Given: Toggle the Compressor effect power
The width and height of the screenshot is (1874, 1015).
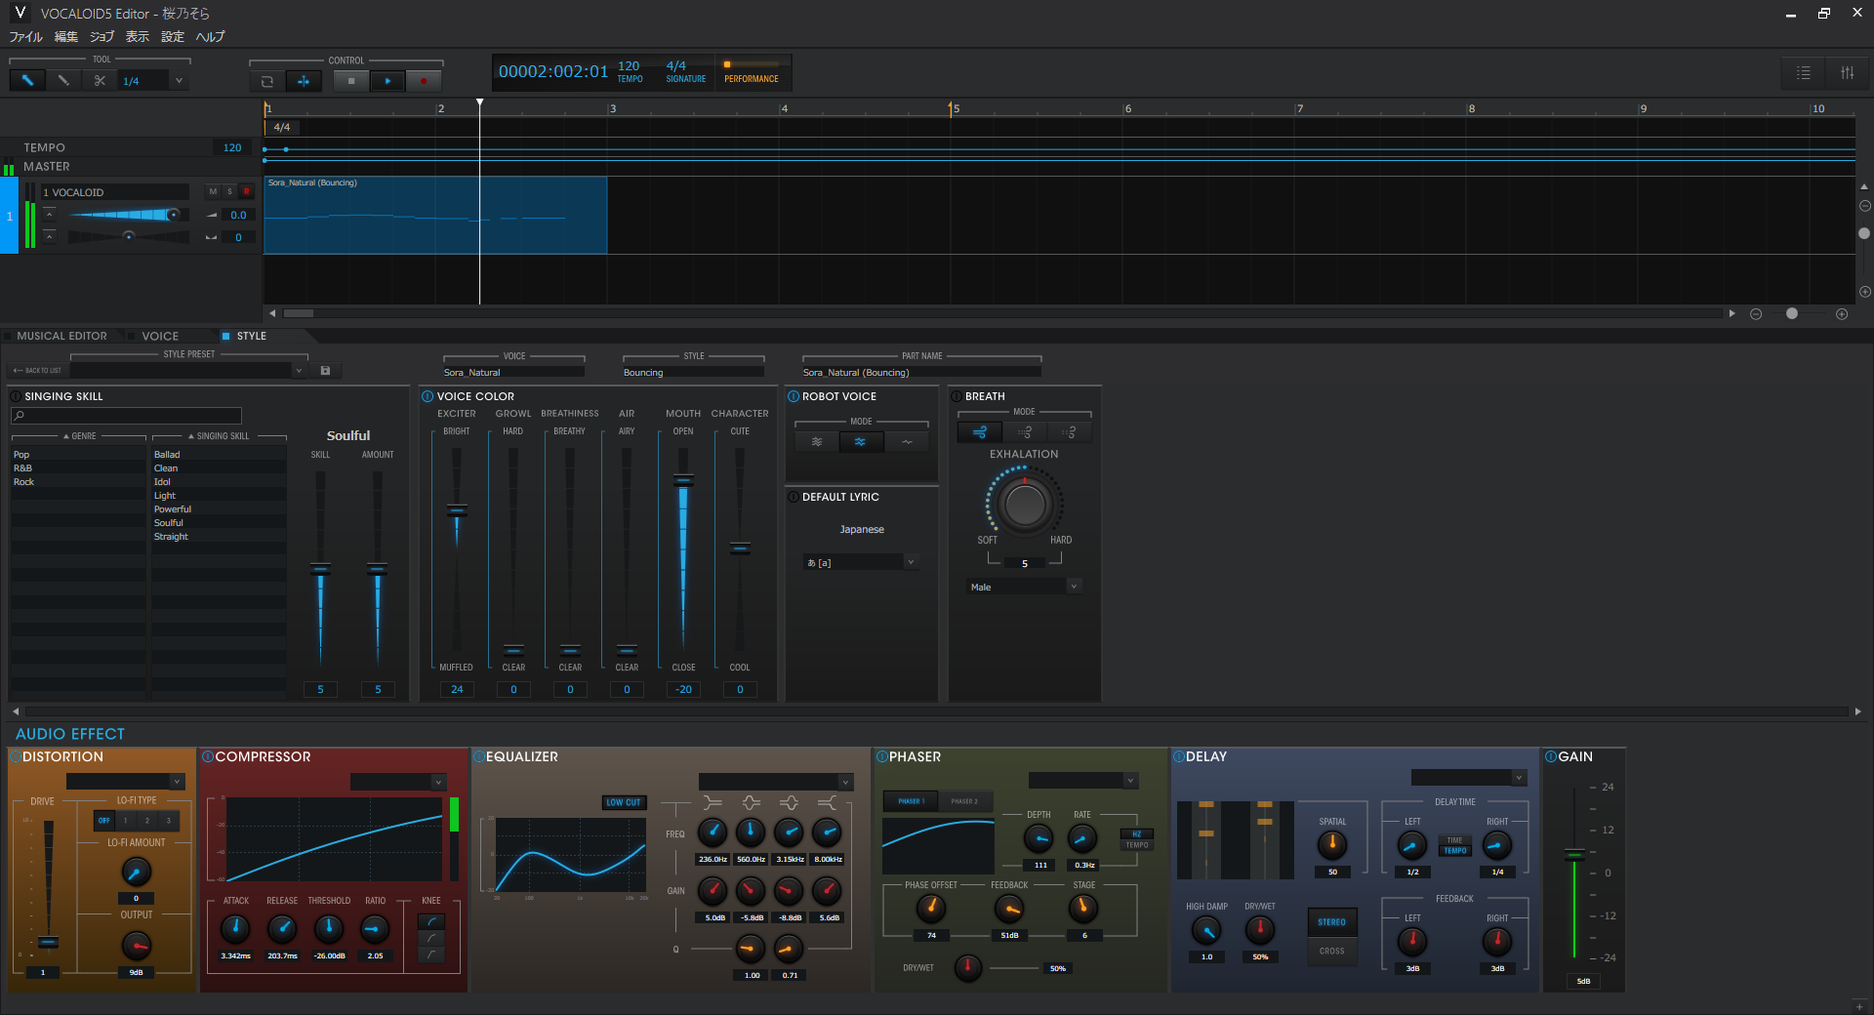Looking at the screenshot, I should pos(208,757).
